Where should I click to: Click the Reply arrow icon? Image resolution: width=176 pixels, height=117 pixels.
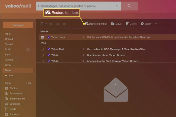click(51, 24)
